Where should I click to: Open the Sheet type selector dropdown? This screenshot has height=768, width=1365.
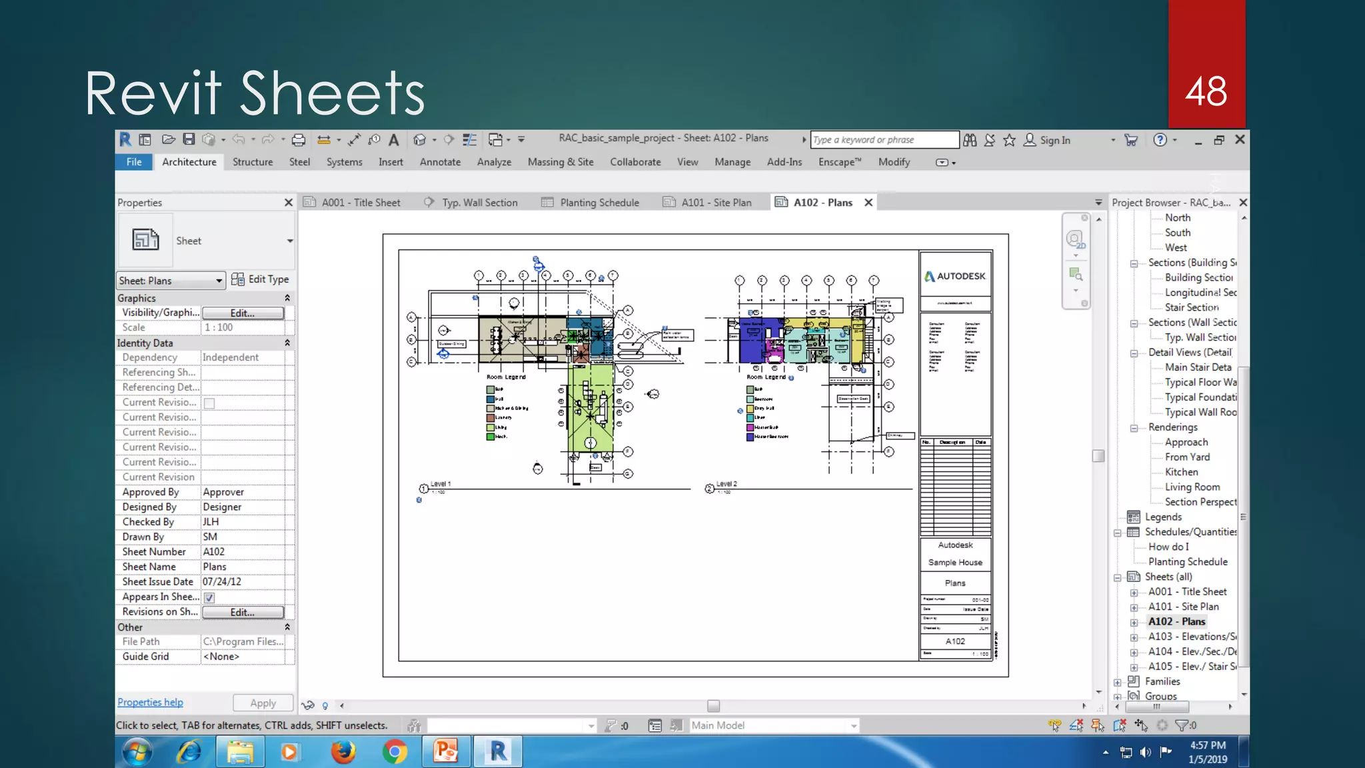click(x=290, y=241)
